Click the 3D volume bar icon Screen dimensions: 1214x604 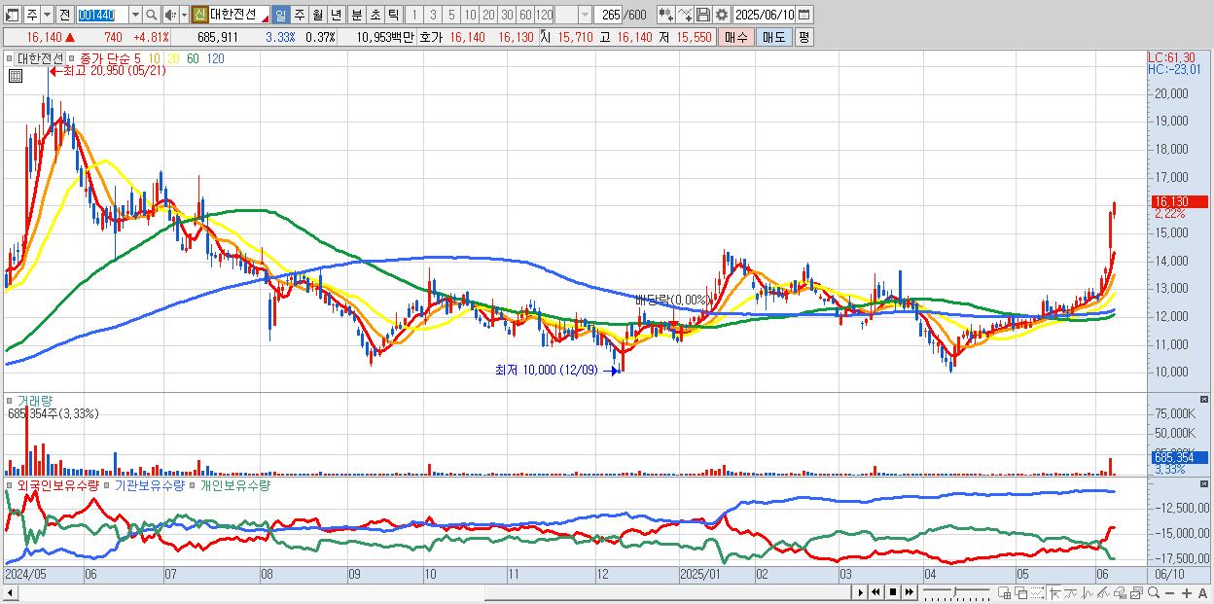coord(1121,592)
